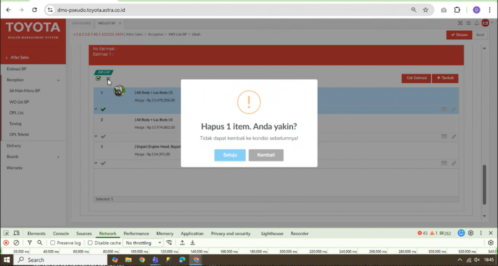Click the DevTools record network log button
This screenshot has width=498, height=266.
tap(6, 243)
